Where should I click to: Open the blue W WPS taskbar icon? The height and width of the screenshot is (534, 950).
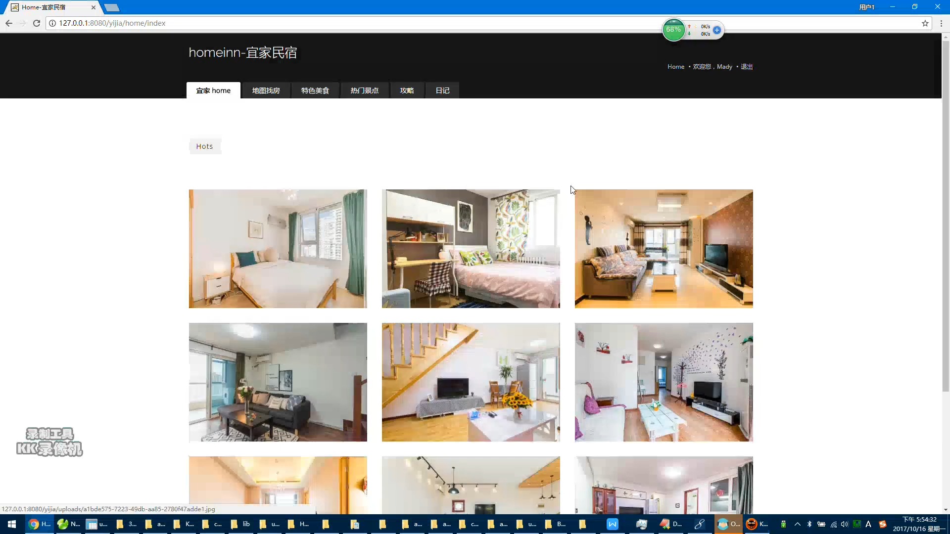click(x=613, y=524)
